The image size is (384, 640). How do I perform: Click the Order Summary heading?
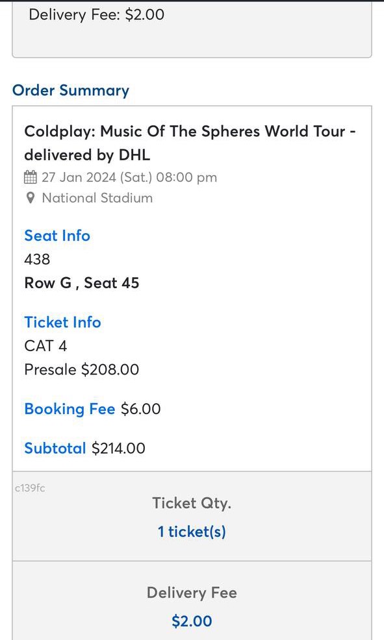click(x=71, y=90)
